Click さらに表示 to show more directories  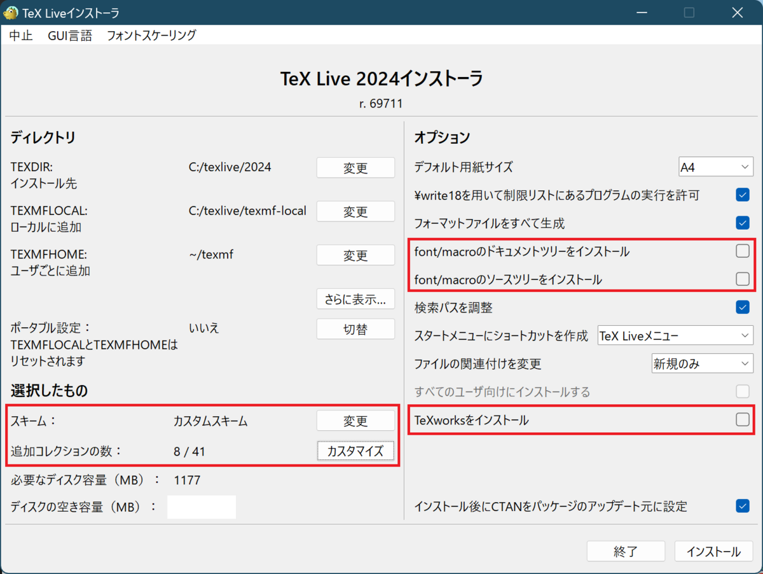[x=355, y=298]
